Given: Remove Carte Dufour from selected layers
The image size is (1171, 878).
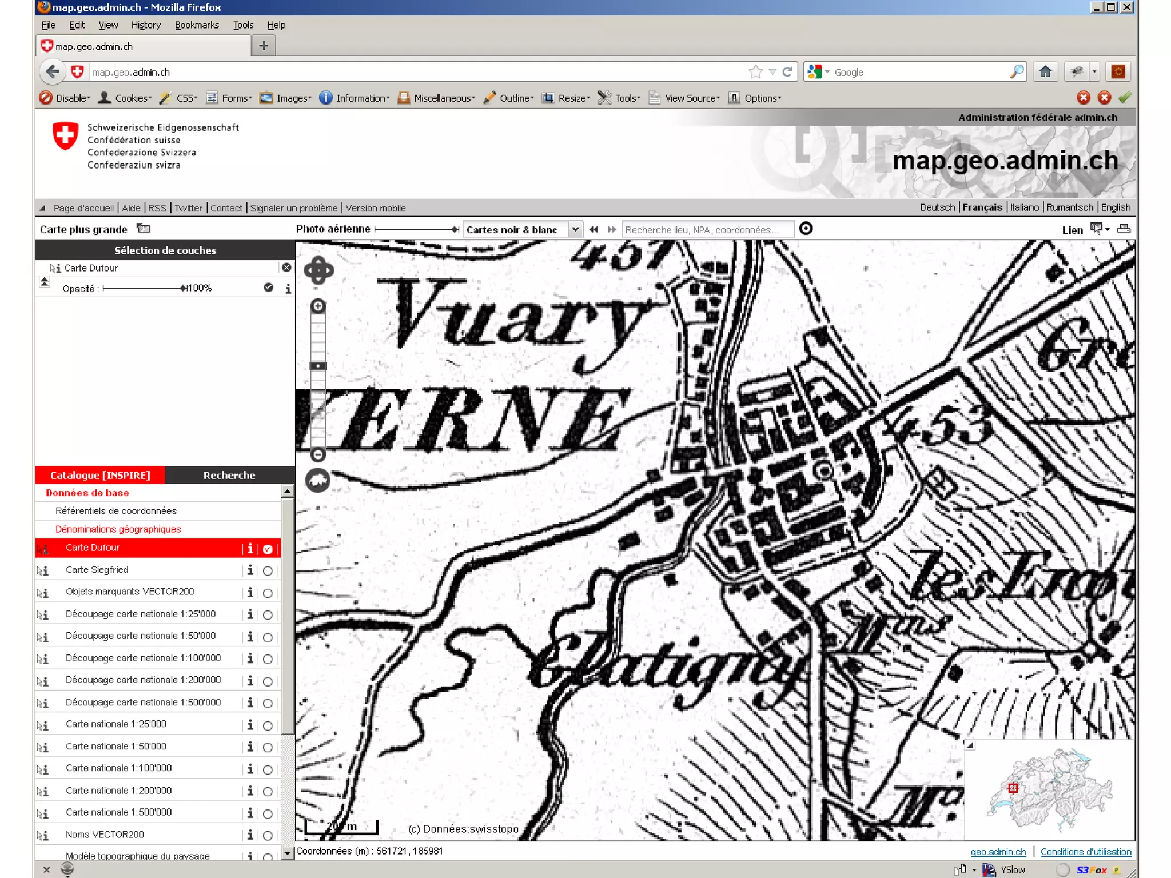Looking at the screenshot, I should click(x=286, y=268).
